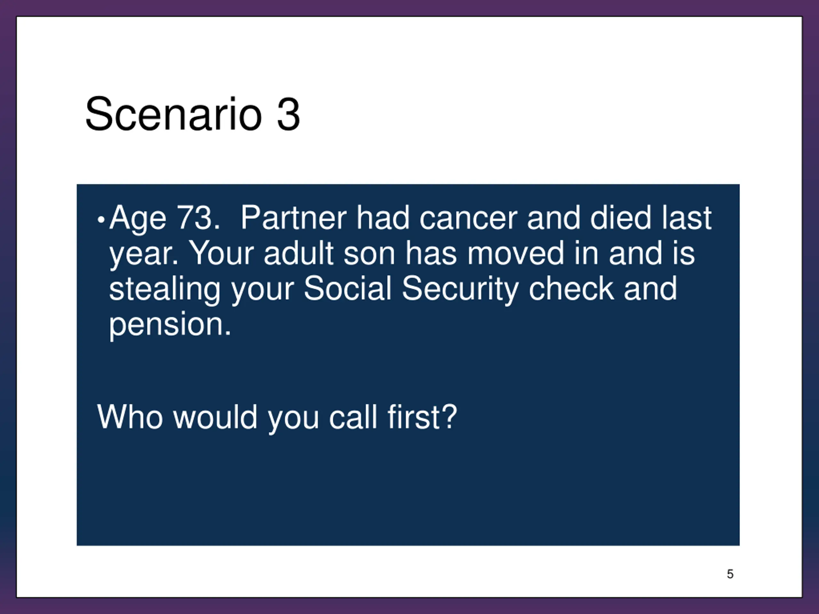This screenshot has width=819, height=614.
Task: Click the word "Who" in the question
Action: 130,417
